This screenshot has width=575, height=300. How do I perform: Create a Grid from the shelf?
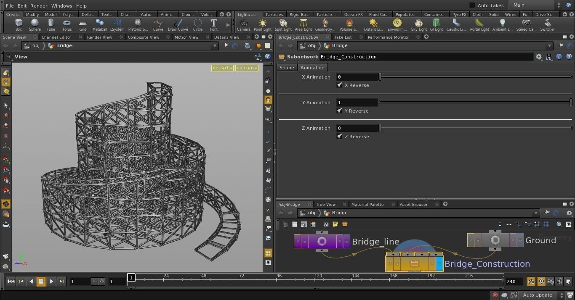point(83,25)
